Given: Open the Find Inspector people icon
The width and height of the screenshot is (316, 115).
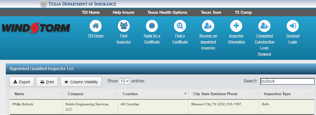Looking at the screenshot, I should click(x=124, y=26).
